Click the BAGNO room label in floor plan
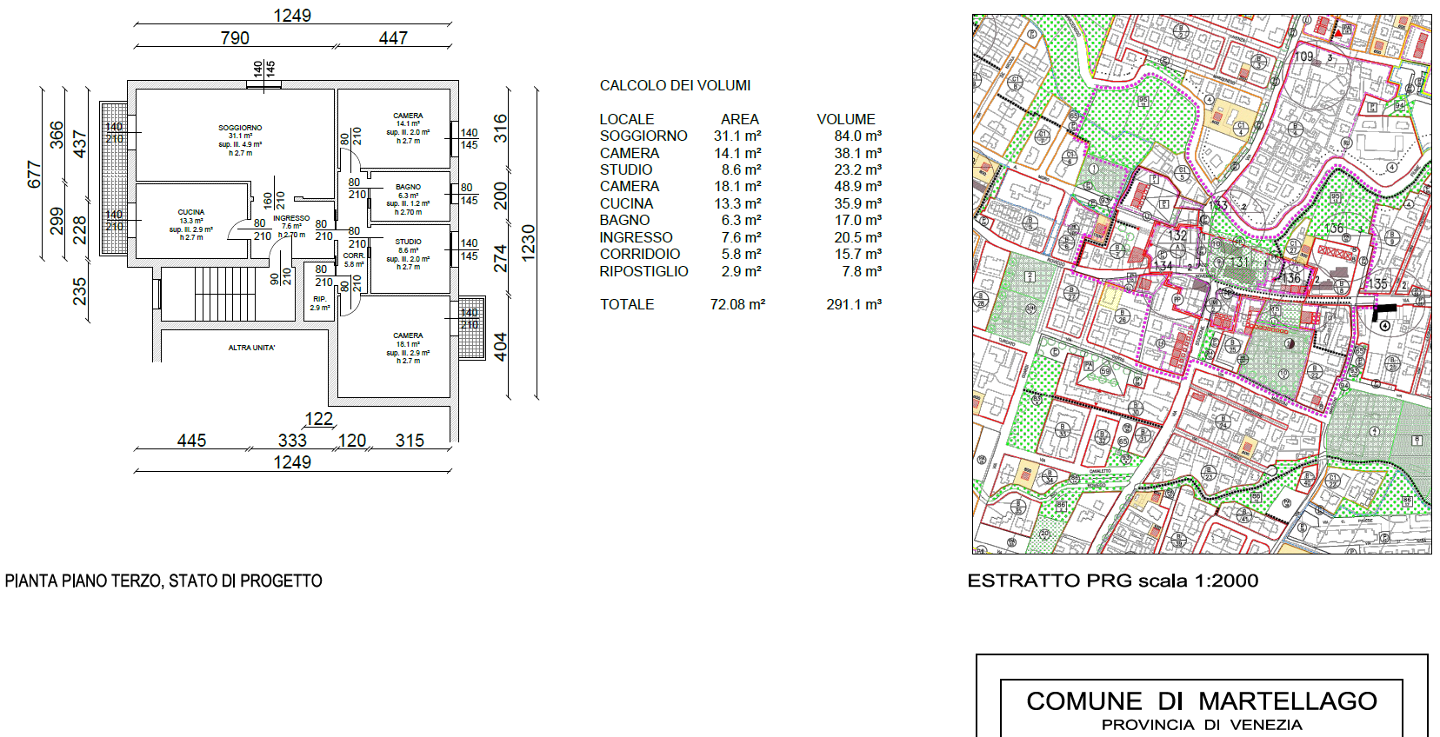1440x737 pixels. [408, 187]
